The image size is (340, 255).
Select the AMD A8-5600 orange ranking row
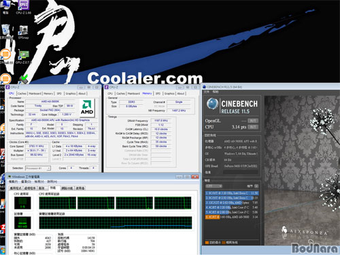tap(232, 217)
